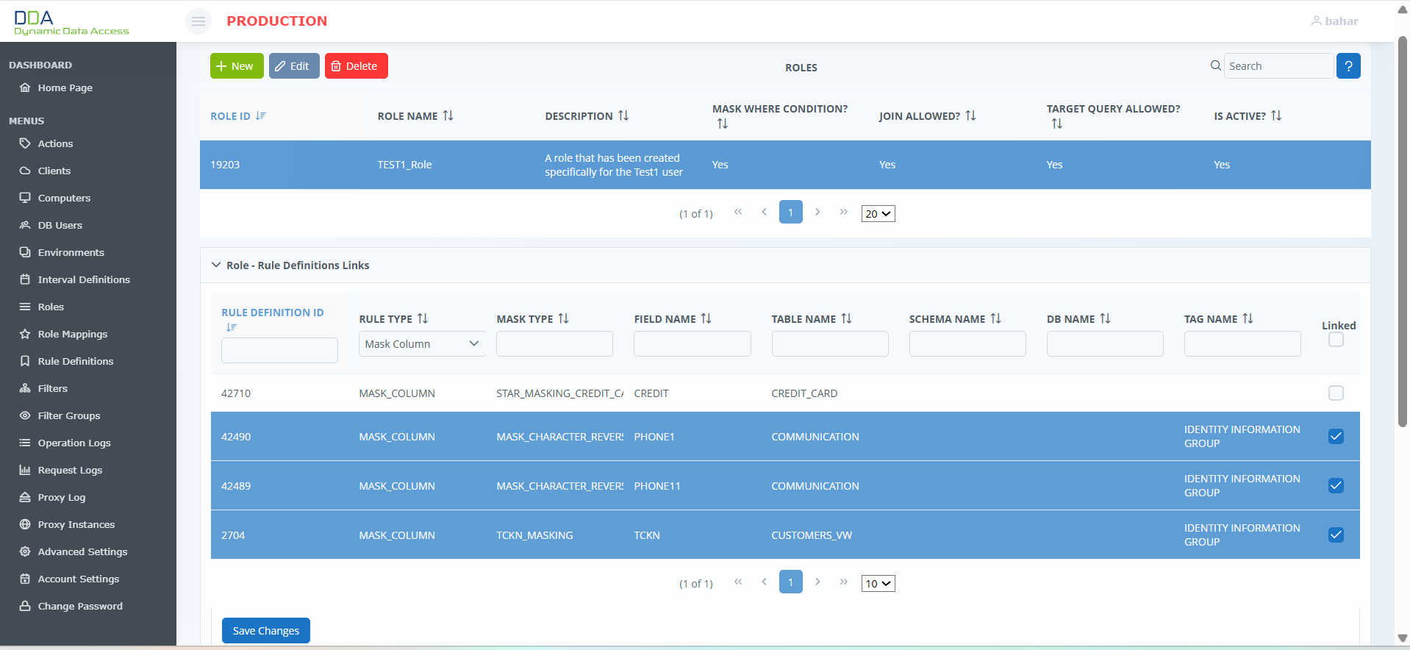Open the Rule Type Mask Column dropdown
The height and width of the screenshot is (650, 1410).
422,343
